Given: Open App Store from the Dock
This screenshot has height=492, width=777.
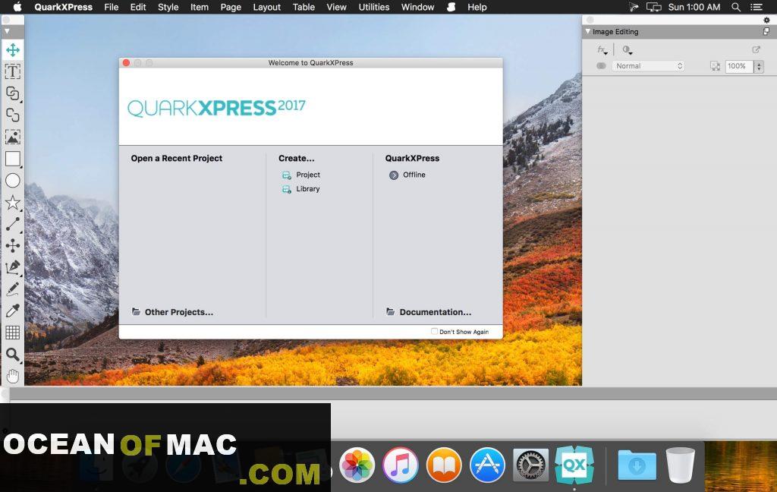Looking at the screenshot, I should 488,465.
